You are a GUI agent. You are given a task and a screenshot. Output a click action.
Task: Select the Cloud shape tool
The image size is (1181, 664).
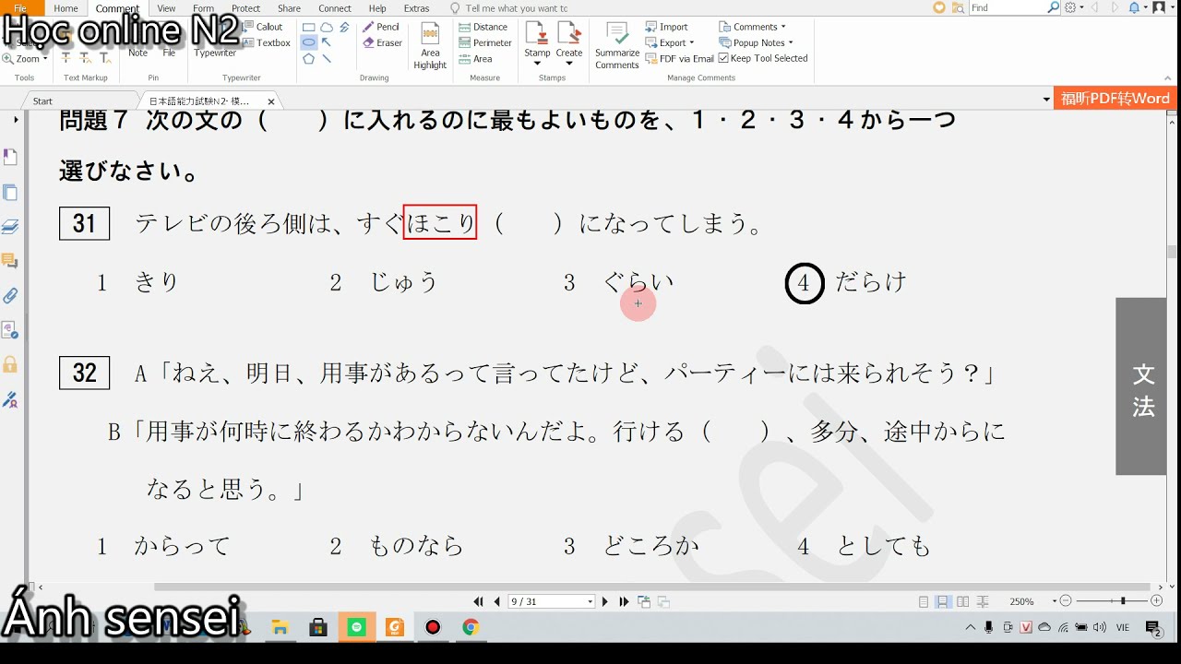[327, 28]
